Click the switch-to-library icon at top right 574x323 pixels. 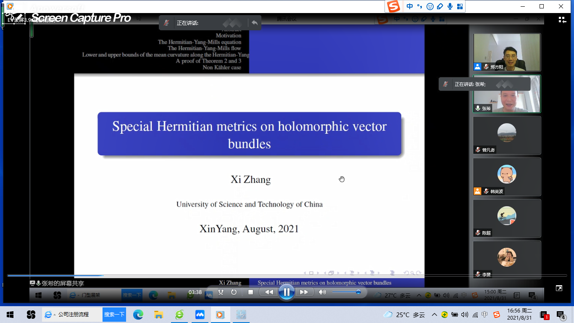point(562,20)
